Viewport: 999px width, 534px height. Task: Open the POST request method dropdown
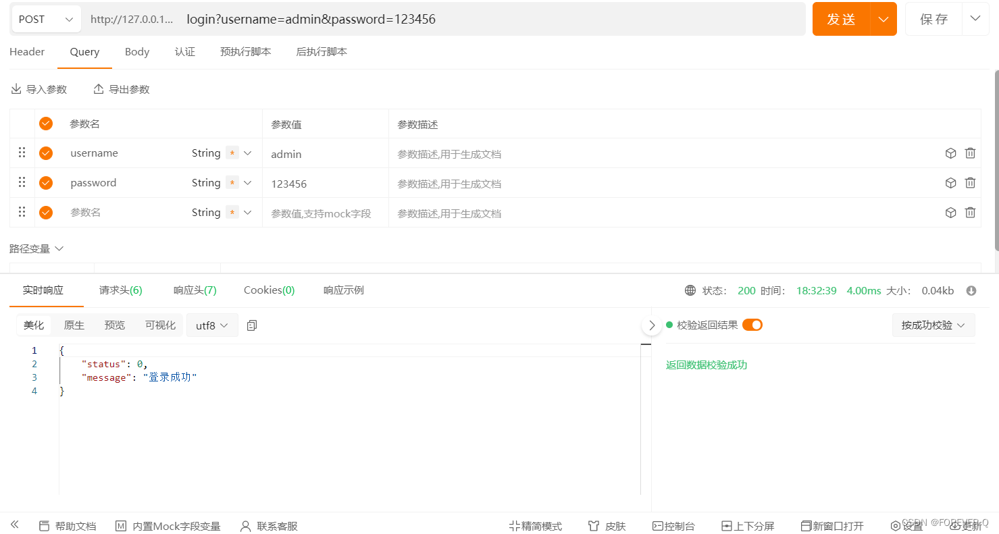(x=46, y=20)
